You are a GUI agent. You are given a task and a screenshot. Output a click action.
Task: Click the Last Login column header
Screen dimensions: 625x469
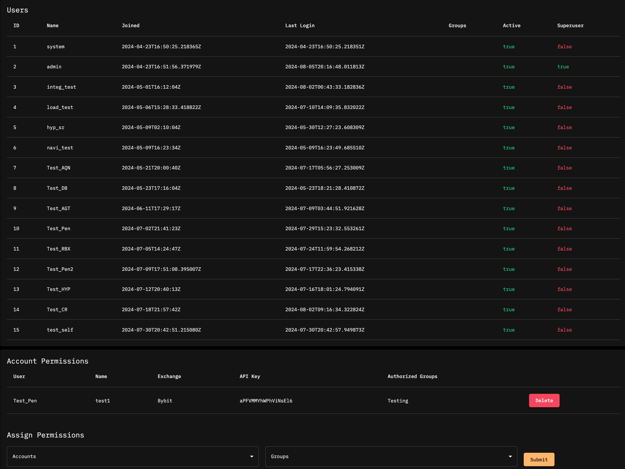click(299, 25)
